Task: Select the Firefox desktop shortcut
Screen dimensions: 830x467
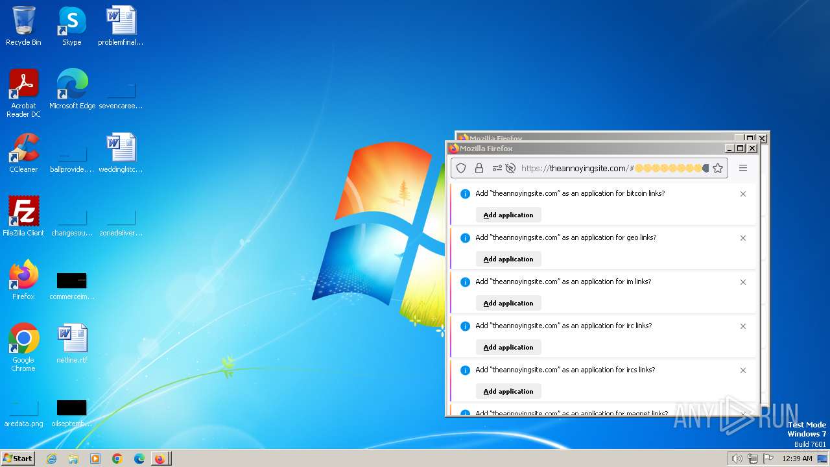Action: tap(23, 280)
